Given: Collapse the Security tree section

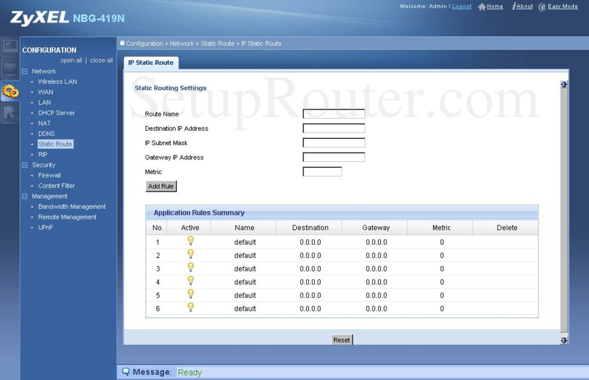Looking at the screenshot, I should (24, 165).
